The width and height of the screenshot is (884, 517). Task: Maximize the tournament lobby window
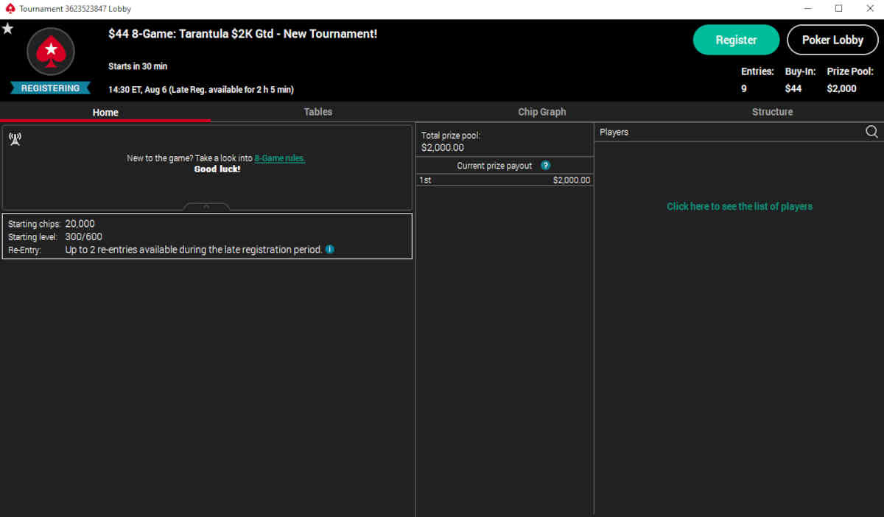pos(838,9)
